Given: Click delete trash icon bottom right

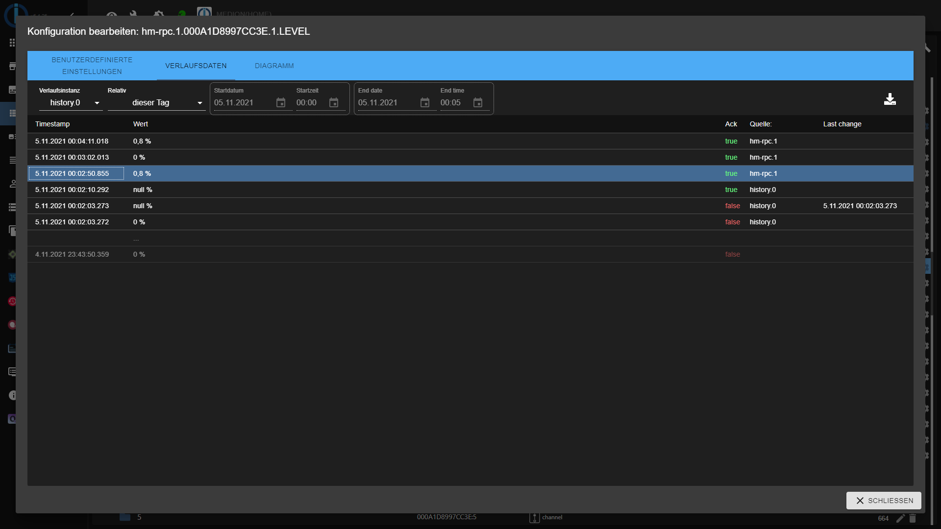Looking at the screenshot, I should (x=913, y=518).
